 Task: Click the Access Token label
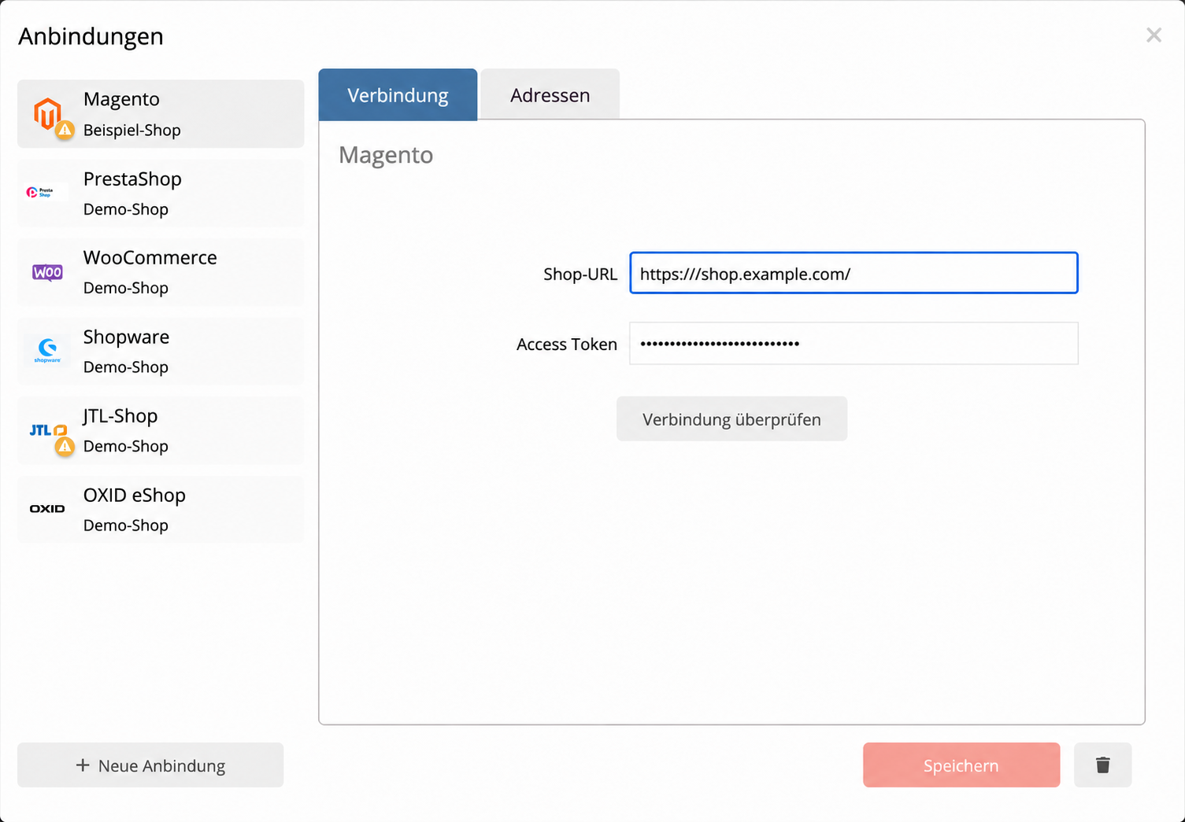coord(566,344)
